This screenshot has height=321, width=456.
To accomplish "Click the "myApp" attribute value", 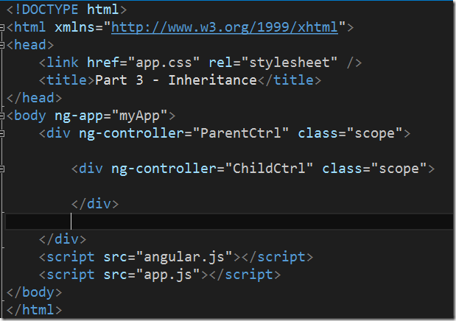I will pyautogui.click(x=139, y=116).
